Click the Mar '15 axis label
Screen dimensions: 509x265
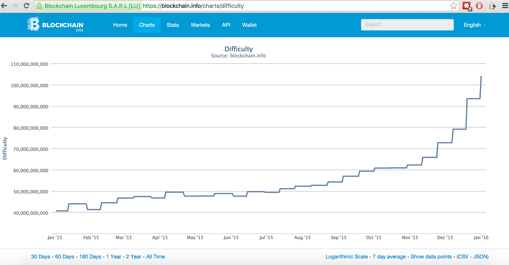(x=124, y=238)
